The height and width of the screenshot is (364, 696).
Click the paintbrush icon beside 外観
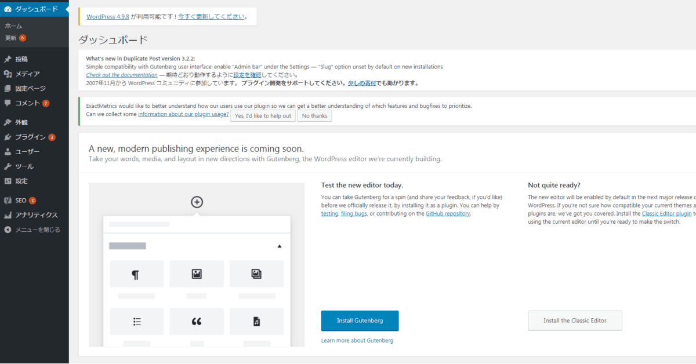click(8, 122)
